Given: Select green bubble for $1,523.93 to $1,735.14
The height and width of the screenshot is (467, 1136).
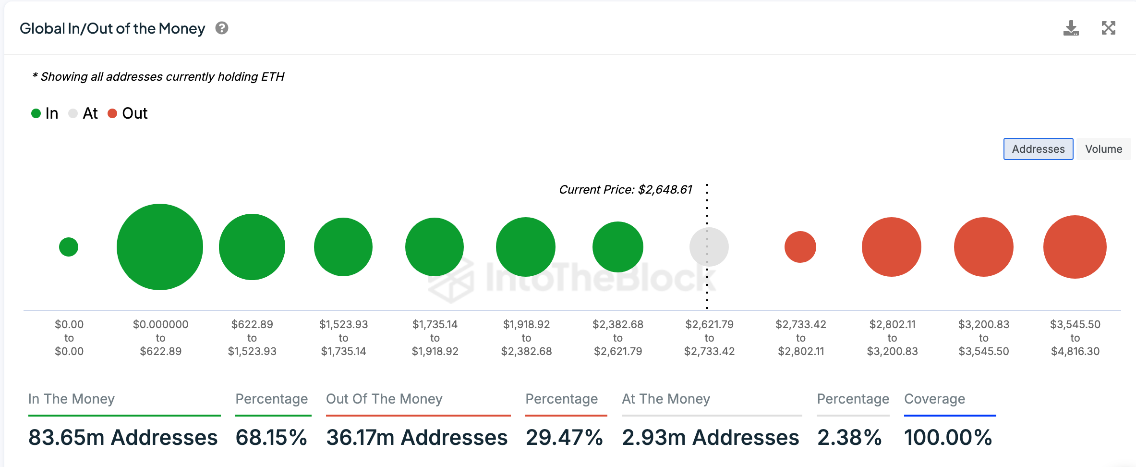Looking at the screenshot, I should (x=343, y=247).
